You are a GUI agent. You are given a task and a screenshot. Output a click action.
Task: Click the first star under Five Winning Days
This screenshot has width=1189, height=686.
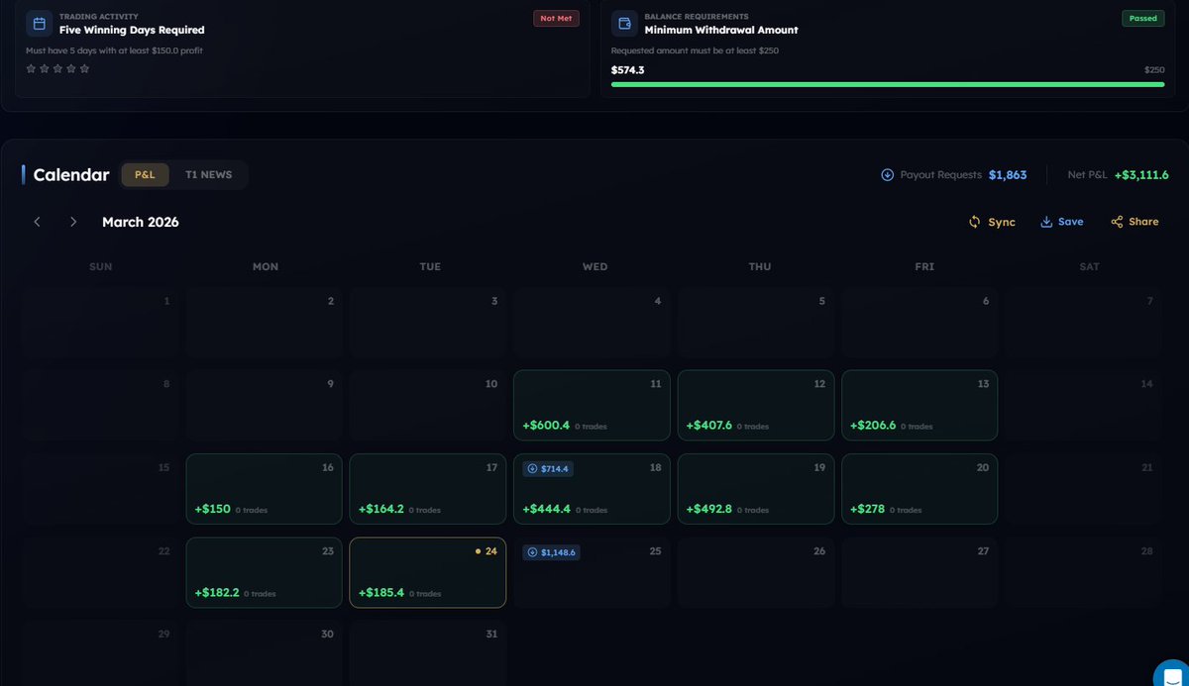pyautogui.click(x=31, y=68)
